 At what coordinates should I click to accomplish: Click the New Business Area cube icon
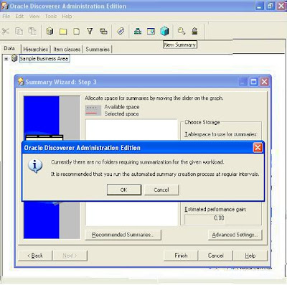(x=50, y=32)
